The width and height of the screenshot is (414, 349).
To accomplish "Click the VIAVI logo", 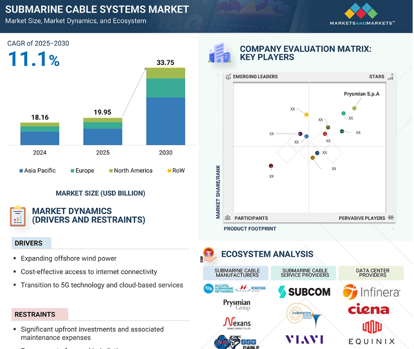I will tap(304, 340).
